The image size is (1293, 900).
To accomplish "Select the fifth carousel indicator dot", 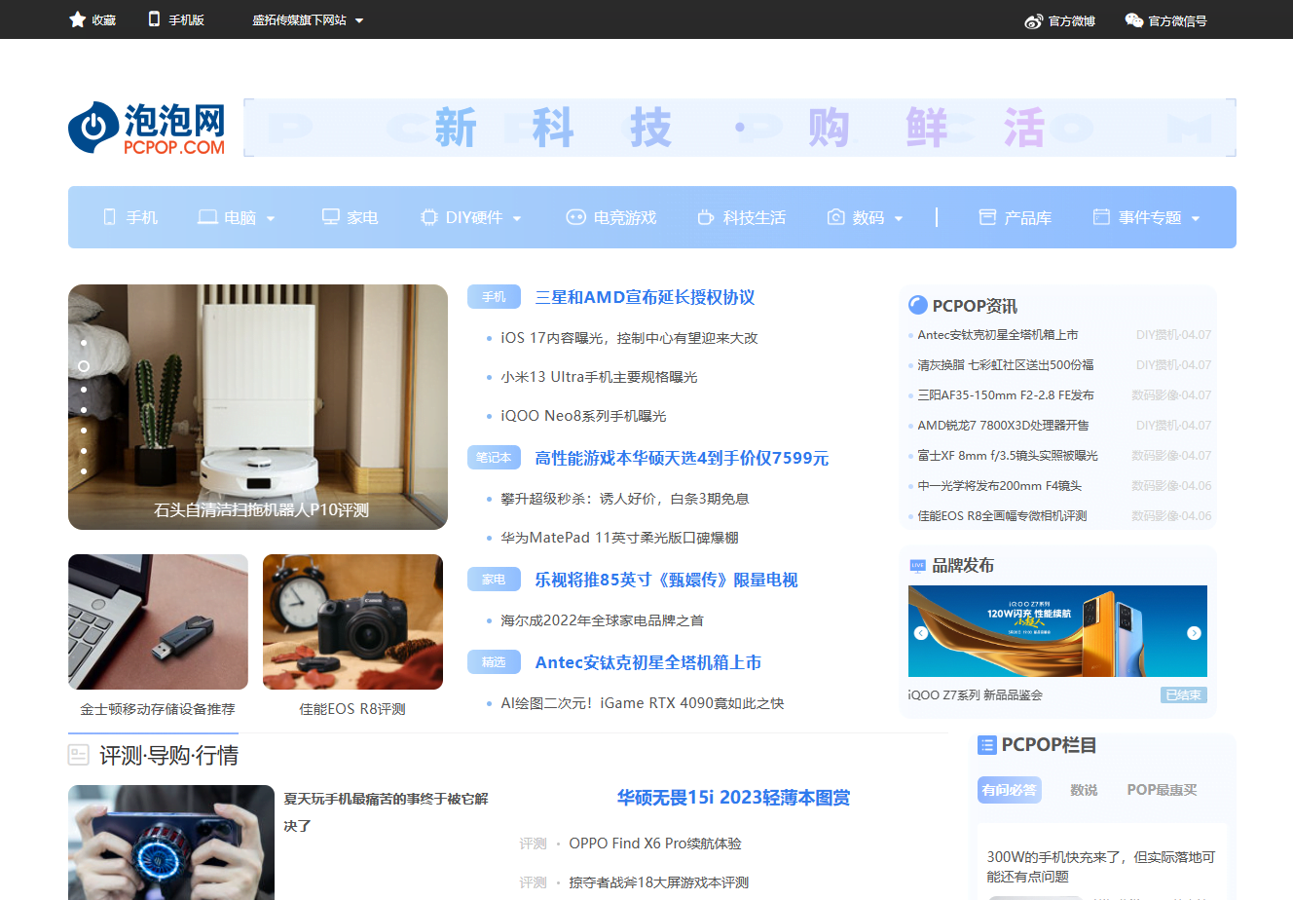I will pyautogui.click(x=84, y=431).
